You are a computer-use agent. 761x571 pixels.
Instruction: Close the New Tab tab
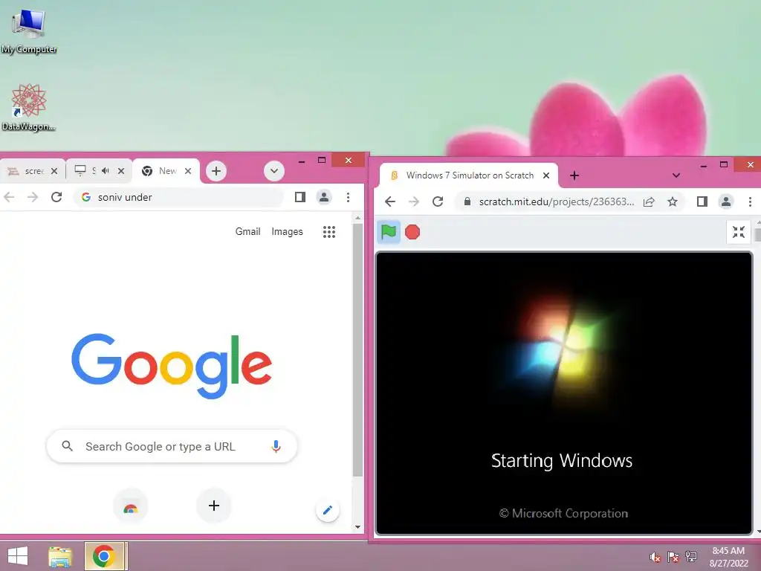coord(188,171)
